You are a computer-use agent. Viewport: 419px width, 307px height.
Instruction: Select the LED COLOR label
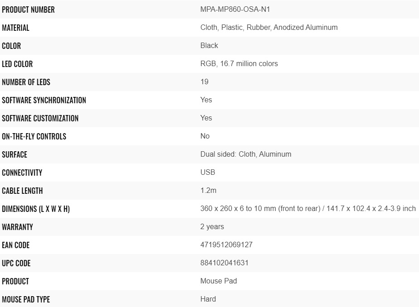pos(17,64)
